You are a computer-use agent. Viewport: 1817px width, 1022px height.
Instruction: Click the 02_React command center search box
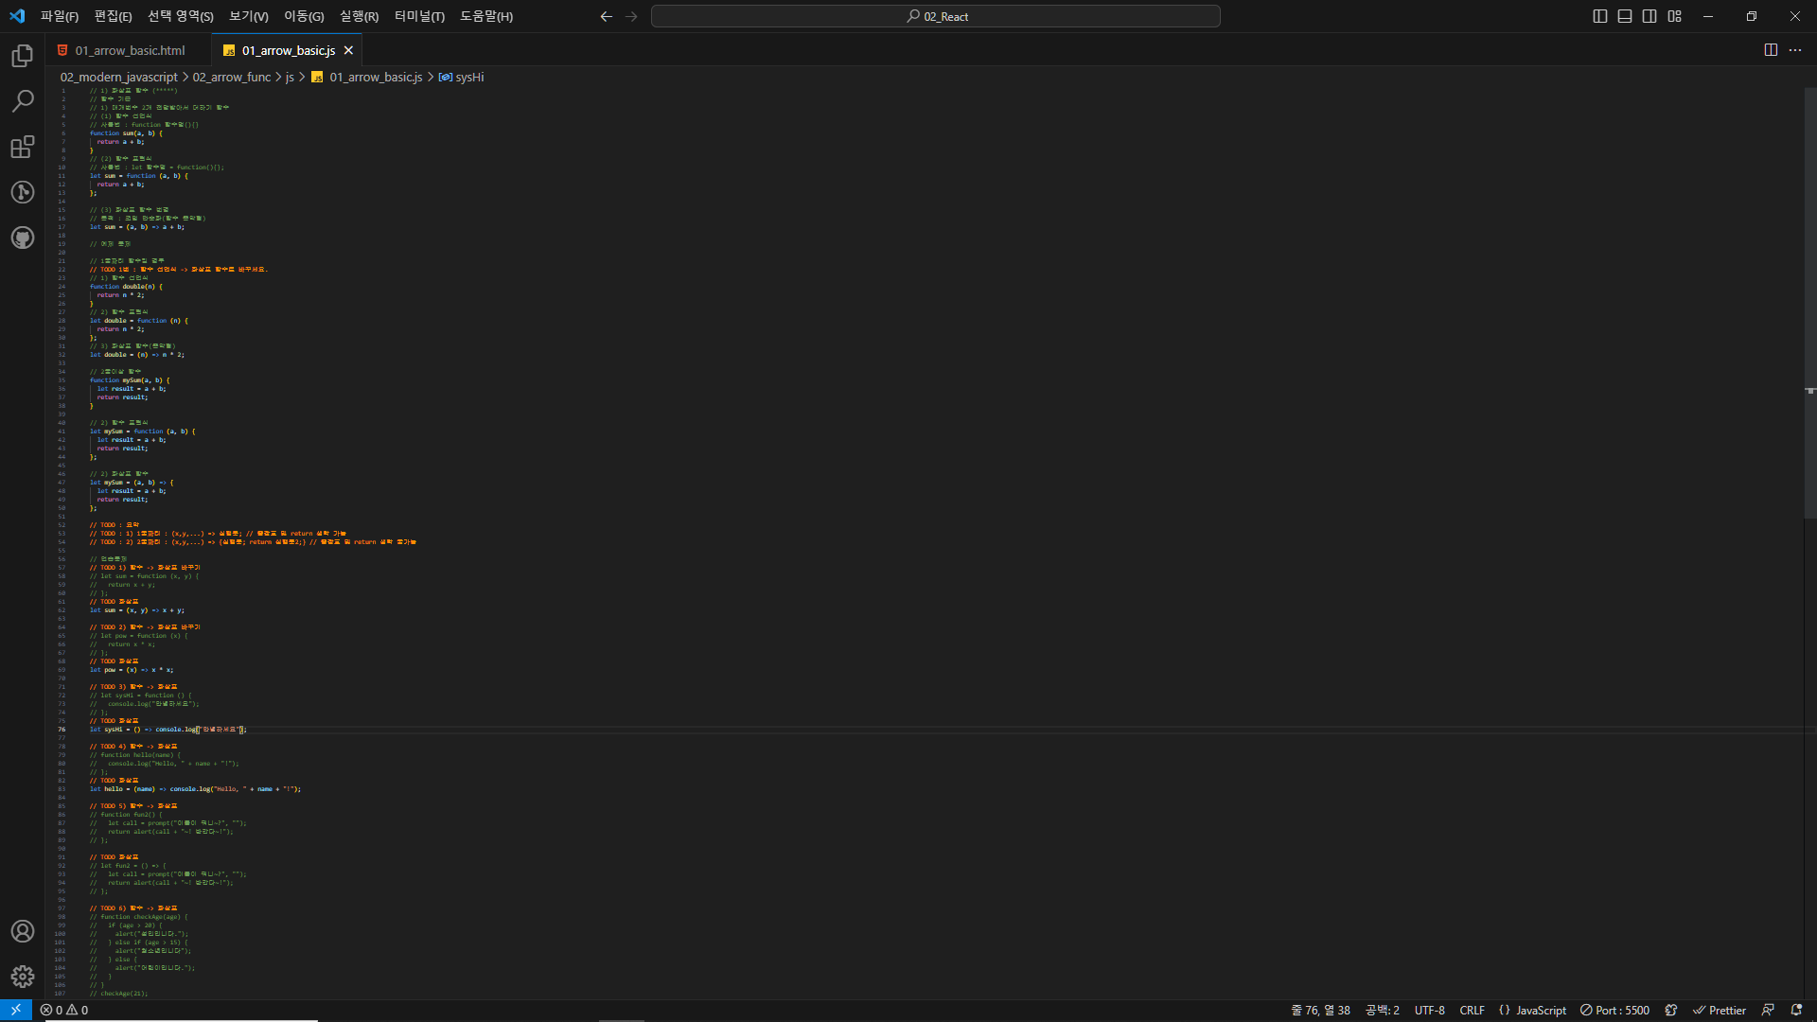tap(935, 16)
